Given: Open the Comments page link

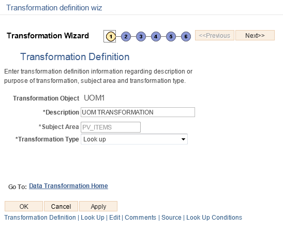Looking at the screenshot, I should point(140,218).
